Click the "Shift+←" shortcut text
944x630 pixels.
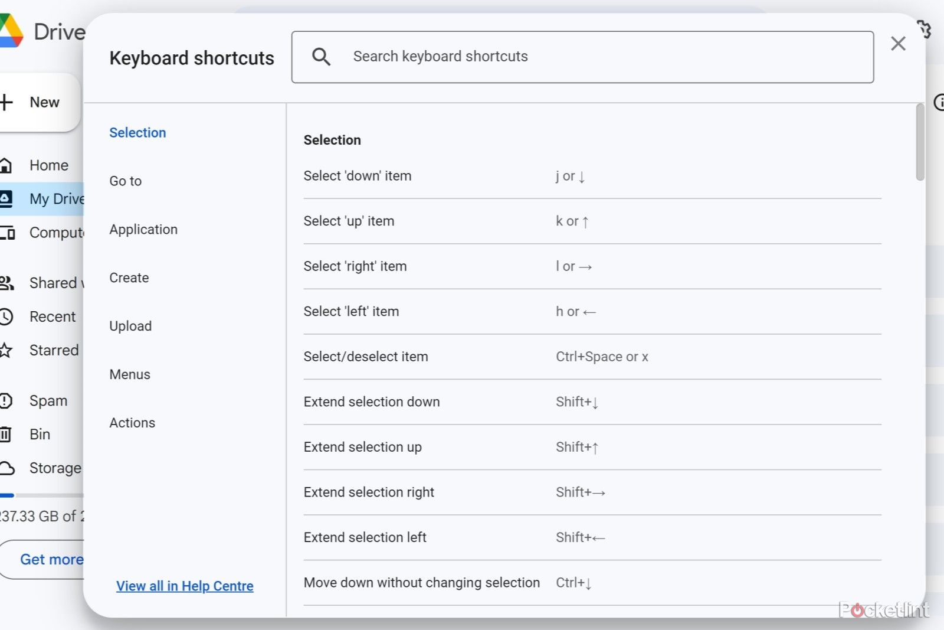[581, 537]
